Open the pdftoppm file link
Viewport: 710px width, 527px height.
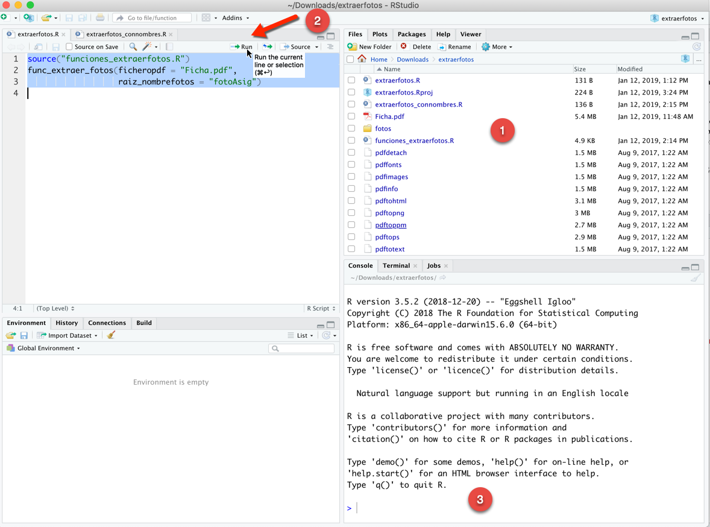pyautogui.click(x=391, y=225)
